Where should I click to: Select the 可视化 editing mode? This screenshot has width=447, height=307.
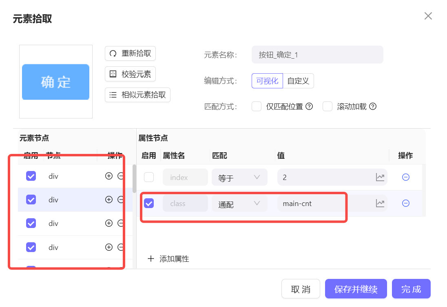pyautogui.click(x=267, y=81)
